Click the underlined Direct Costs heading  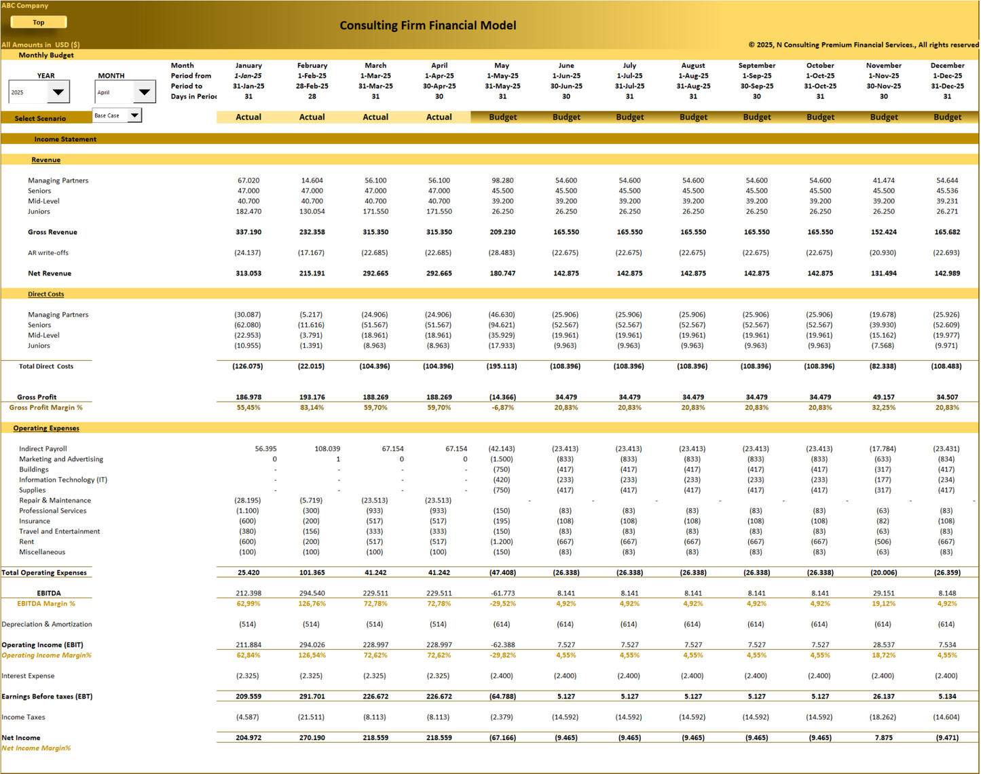[46, 294]
